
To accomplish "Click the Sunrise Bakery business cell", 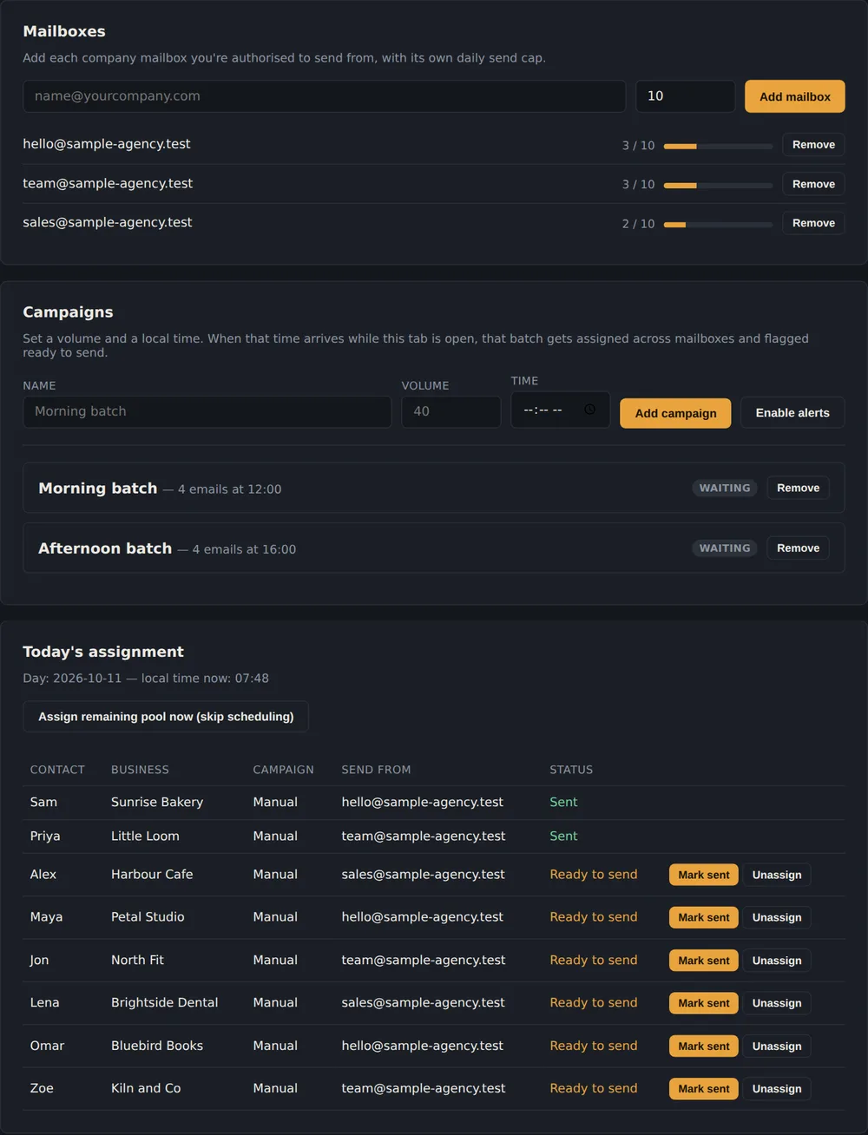I will click(x=157, y=802).
